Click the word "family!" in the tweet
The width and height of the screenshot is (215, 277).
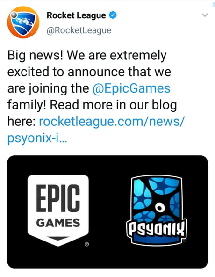27,105
